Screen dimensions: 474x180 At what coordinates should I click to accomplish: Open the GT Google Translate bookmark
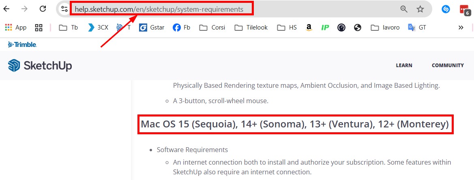click(417, 28)
